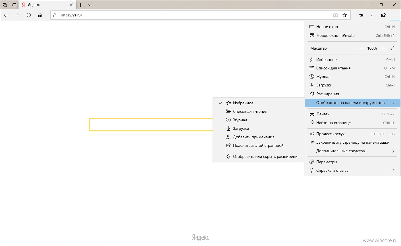This screenshot has width=401, height=246.
Task: Open Список для чтения in main menu
Action: [352, 68]
